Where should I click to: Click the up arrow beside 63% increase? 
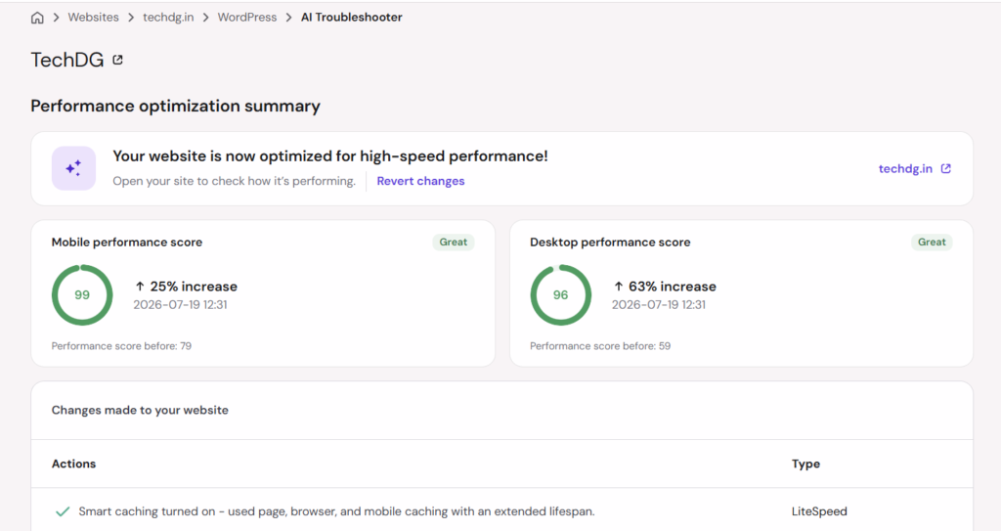618,287
